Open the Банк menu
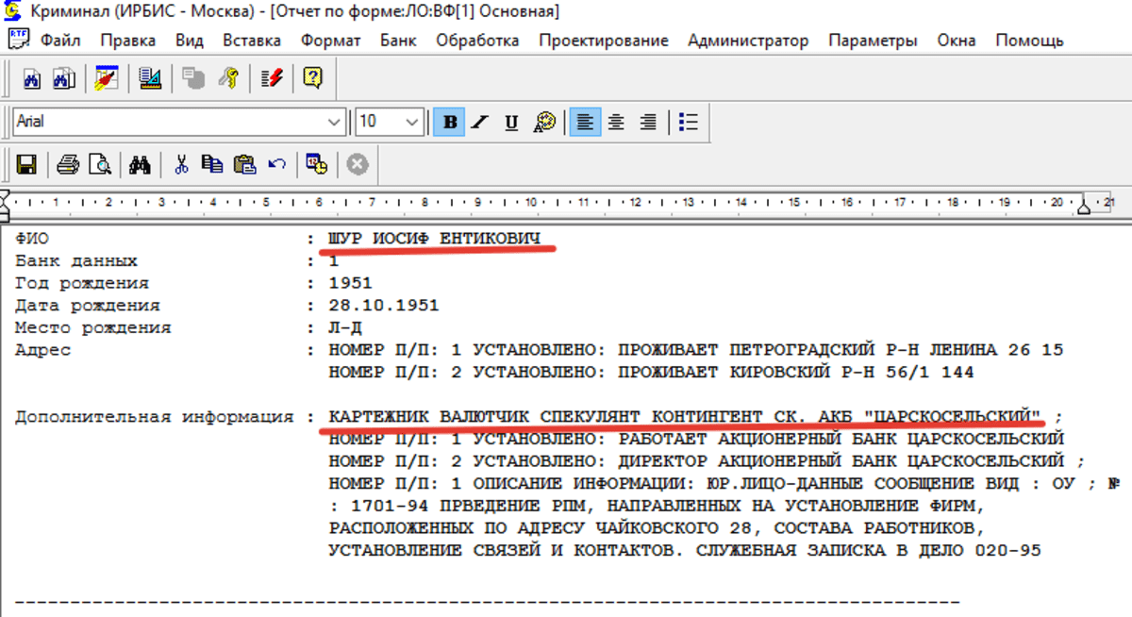The height and width of the screenshot is (617, 1132). pos(398,41)
